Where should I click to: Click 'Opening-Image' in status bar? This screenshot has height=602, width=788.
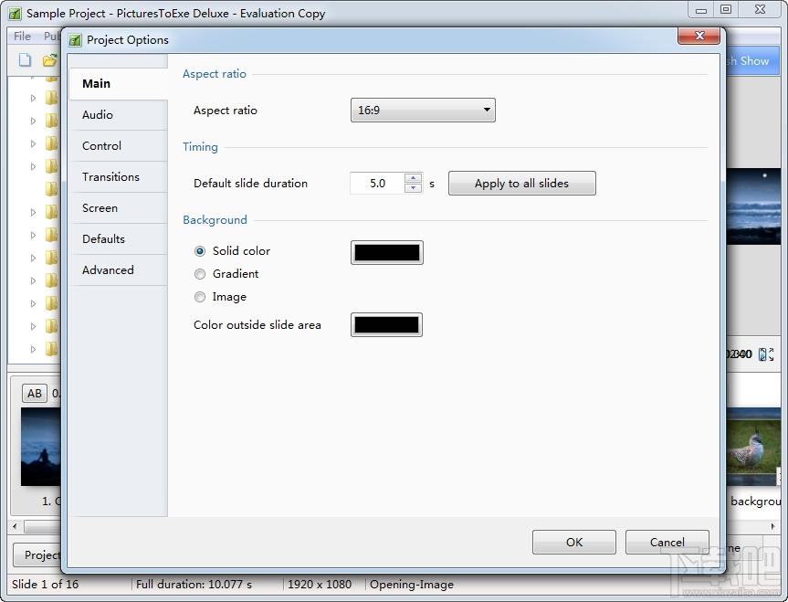[412, 585]
